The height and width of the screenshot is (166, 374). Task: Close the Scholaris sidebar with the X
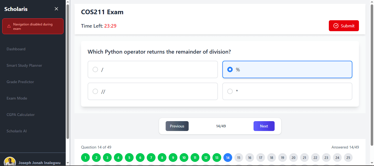coord(56,8)
